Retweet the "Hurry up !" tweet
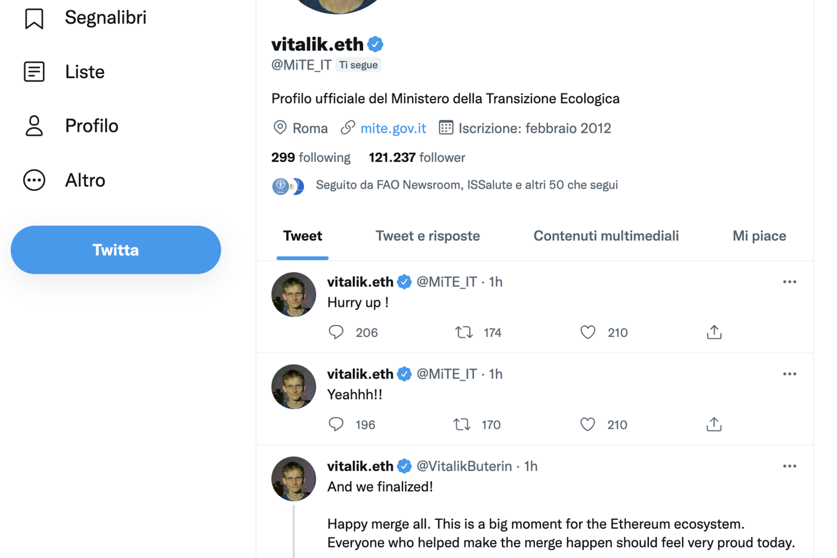The width and height of the screenshot is (837, 558). click(464, 333)
